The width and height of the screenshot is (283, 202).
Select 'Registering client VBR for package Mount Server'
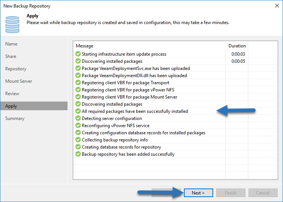click(x=129, y=97)
